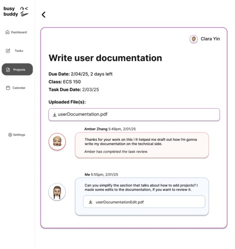Click the 'Task Due Date: 2/03/25' line
The width and height of the screenshot is (235, 249).
74,90
